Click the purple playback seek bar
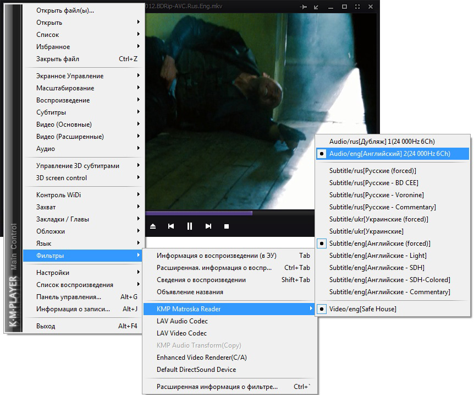Image resolution: width=474 pixels, height=395 pixels. 198,213
